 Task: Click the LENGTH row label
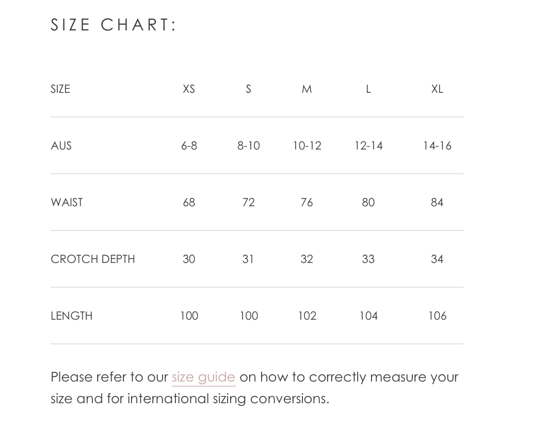[x=72, y=316]
